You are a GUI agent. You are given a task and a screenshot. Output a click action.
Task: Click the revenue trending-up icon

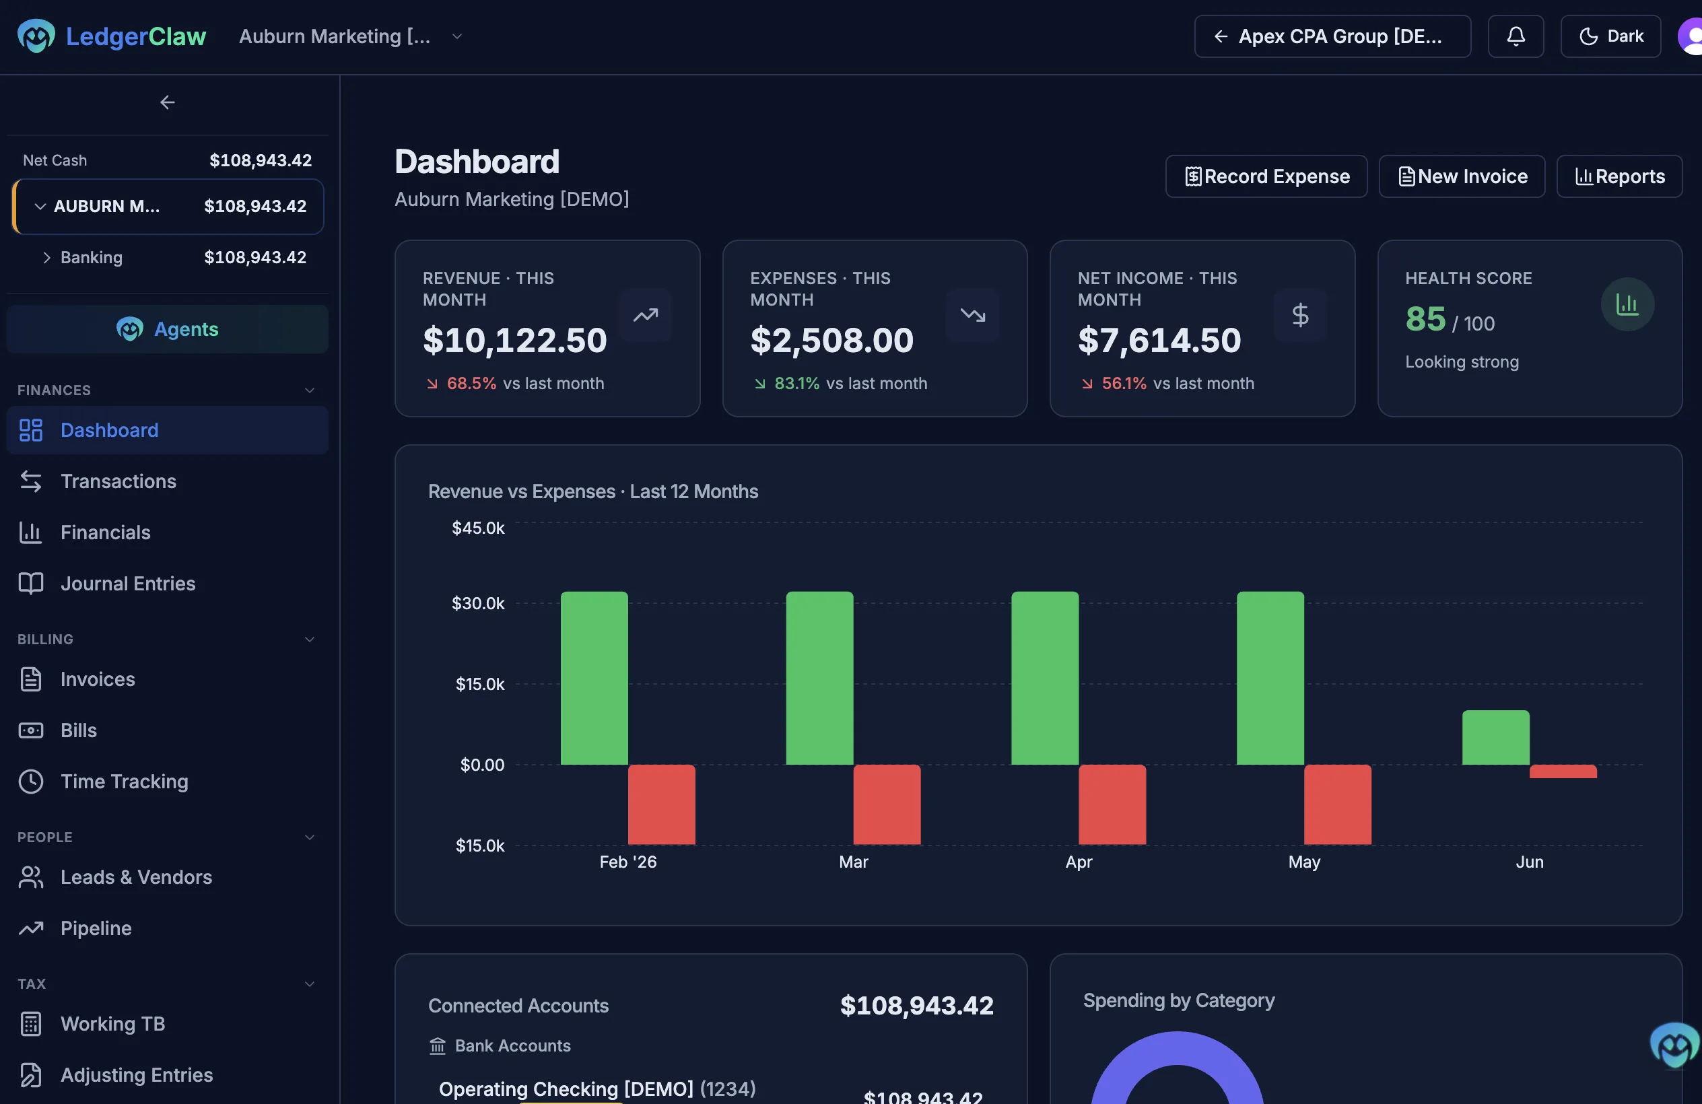click(x=645, y=314)
